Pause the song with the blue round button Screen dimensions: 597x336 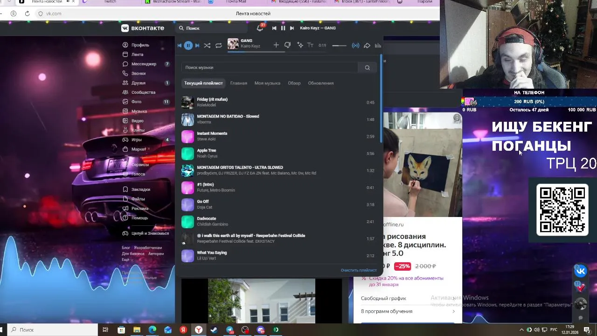point(188,45)
